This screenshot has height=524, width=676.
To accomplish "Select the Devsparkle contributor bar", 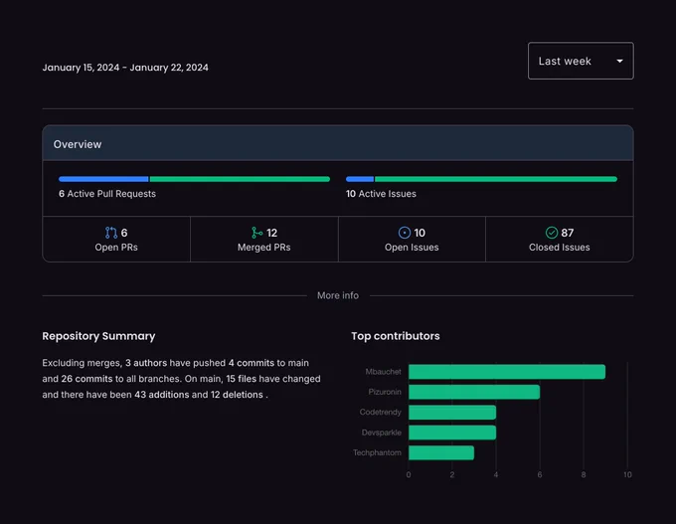I will (x=452, y=433).
